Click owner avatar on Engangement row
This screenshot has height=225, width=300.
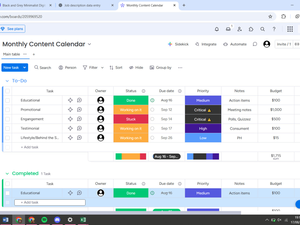point(100,119)
